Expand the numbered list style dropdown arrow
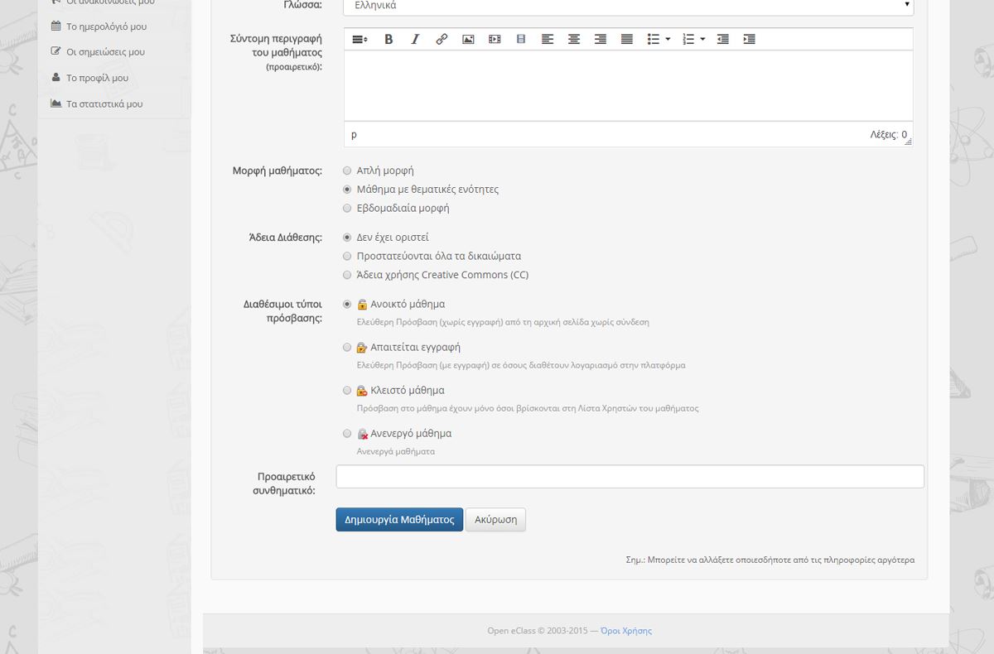This screenshot has width=994, height=654. tap(702, 39)
